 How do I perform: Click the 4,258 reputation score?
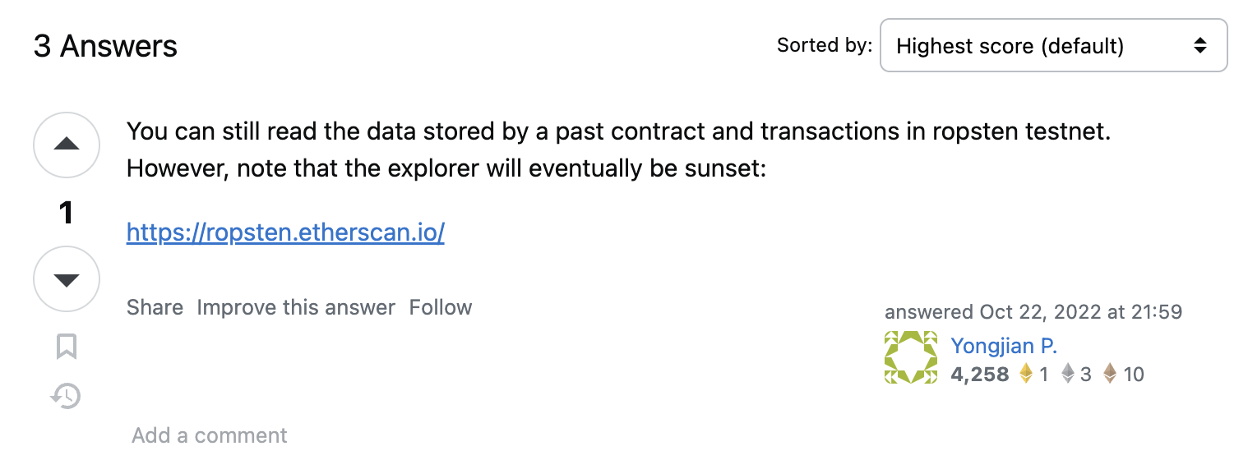(x=979, y=375)
